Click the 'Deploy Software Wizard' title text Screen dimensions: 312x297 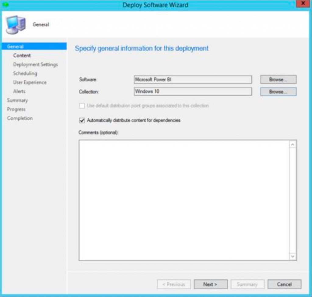pyautogui.click(x=155, y=5)
